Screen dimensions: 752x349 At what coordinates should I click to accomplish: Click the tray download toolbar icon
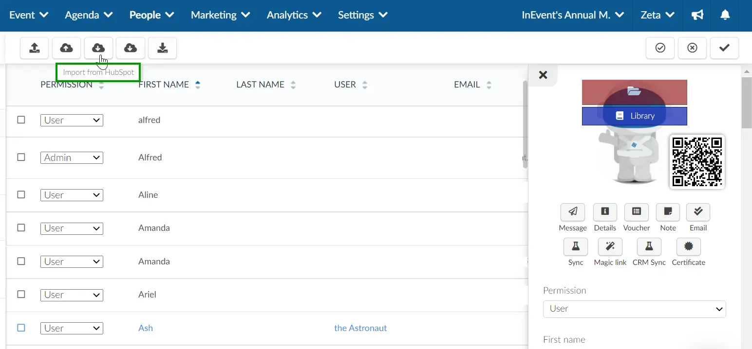(163, 48)
